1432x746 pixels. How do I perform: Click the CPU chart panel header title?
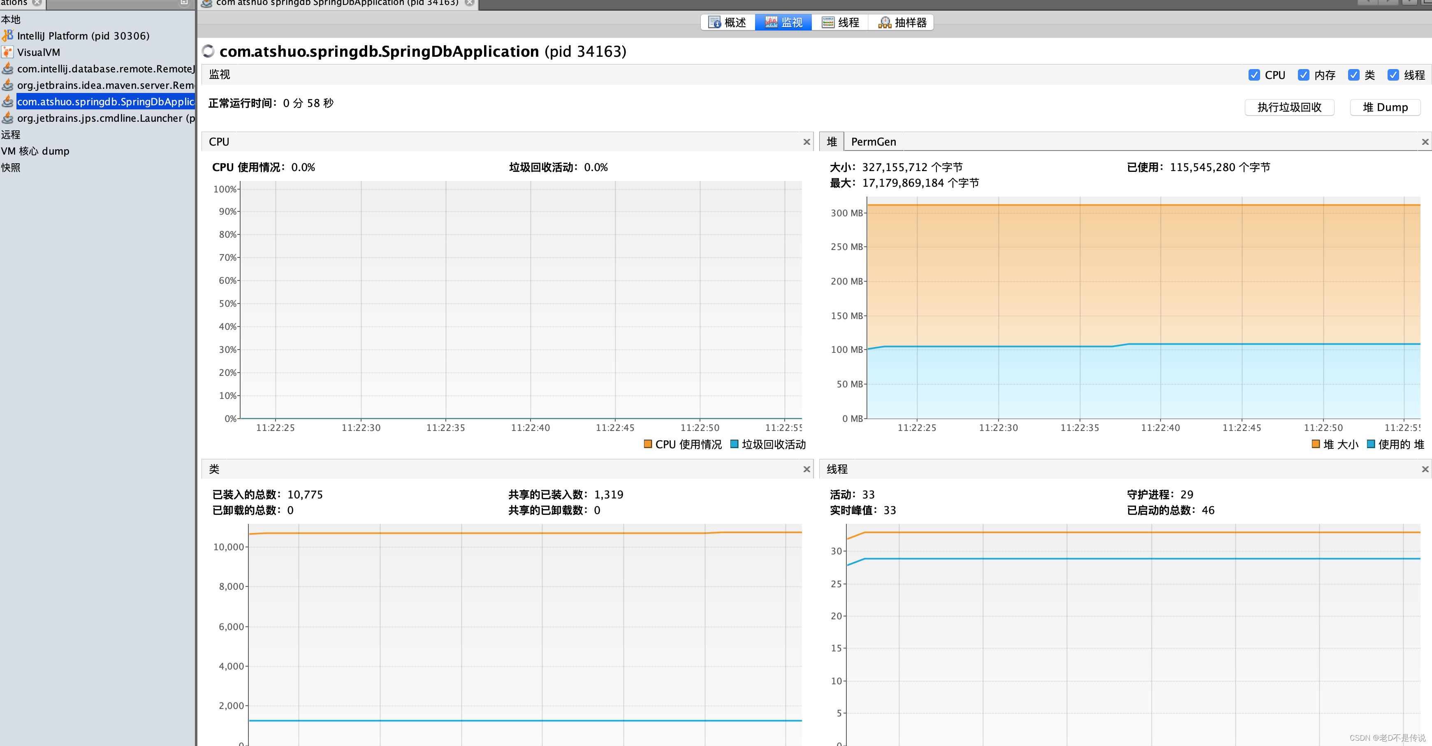(x=219, y=142)
